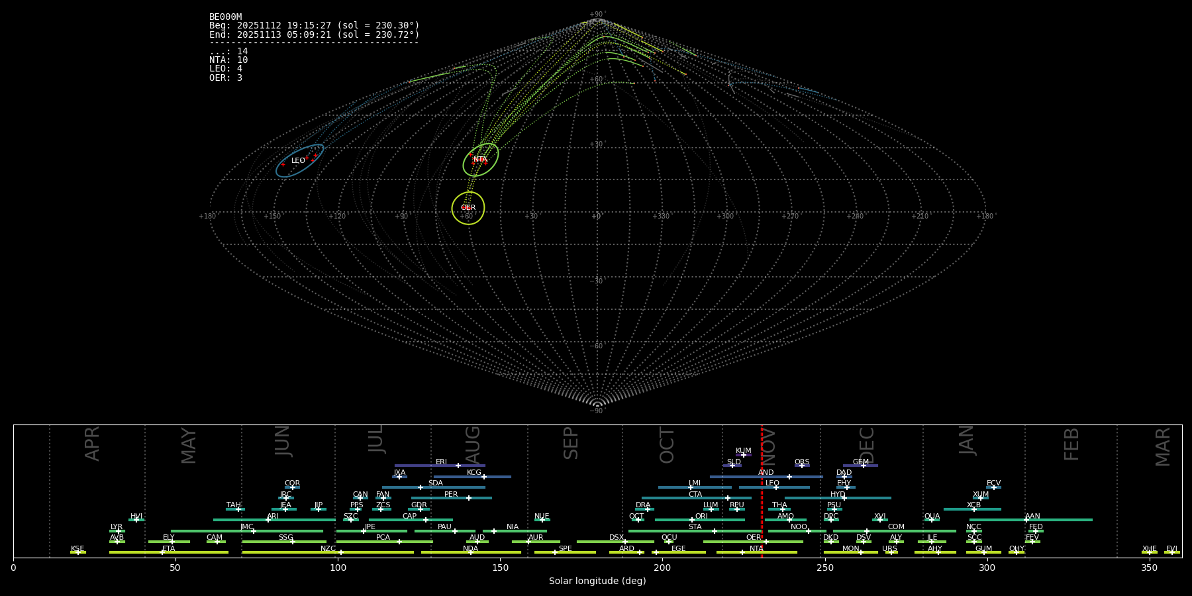Viewport: 1192px width, 596px height.
Task: Click the OER radiant circle
Action: [468, 208]
